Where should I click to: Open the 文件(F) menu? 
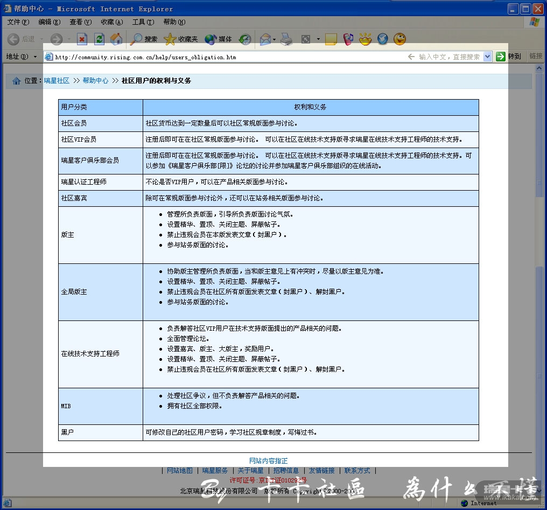click(x=18, y=22)
